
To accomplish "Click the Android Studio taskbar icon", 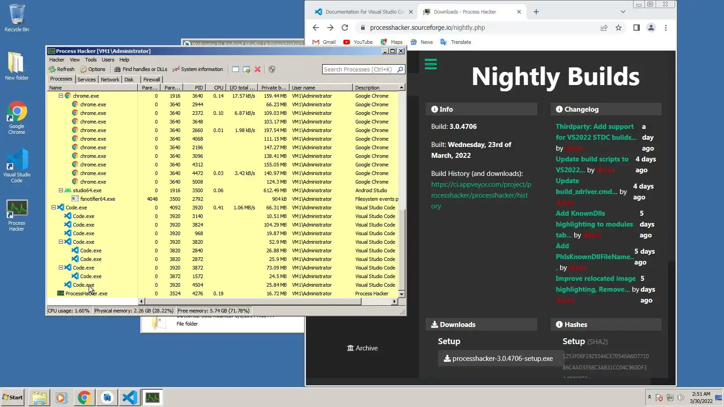I will click(x=107, y=398).
